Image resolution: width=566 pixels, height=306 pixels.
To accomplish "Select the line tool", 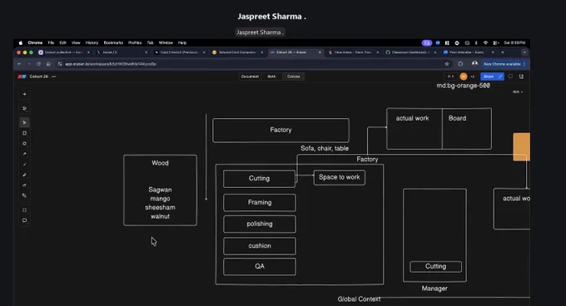I will click(x=24, y=165).
